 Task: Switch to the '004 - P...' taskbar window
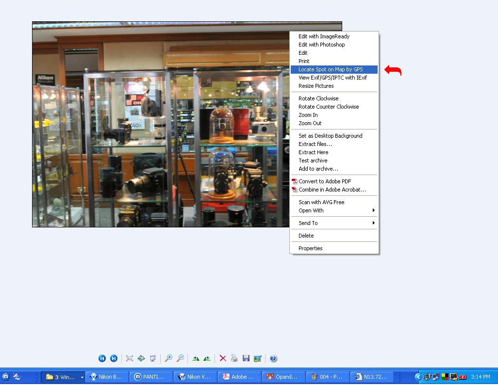pyautogui.click(x=328, y=377)
